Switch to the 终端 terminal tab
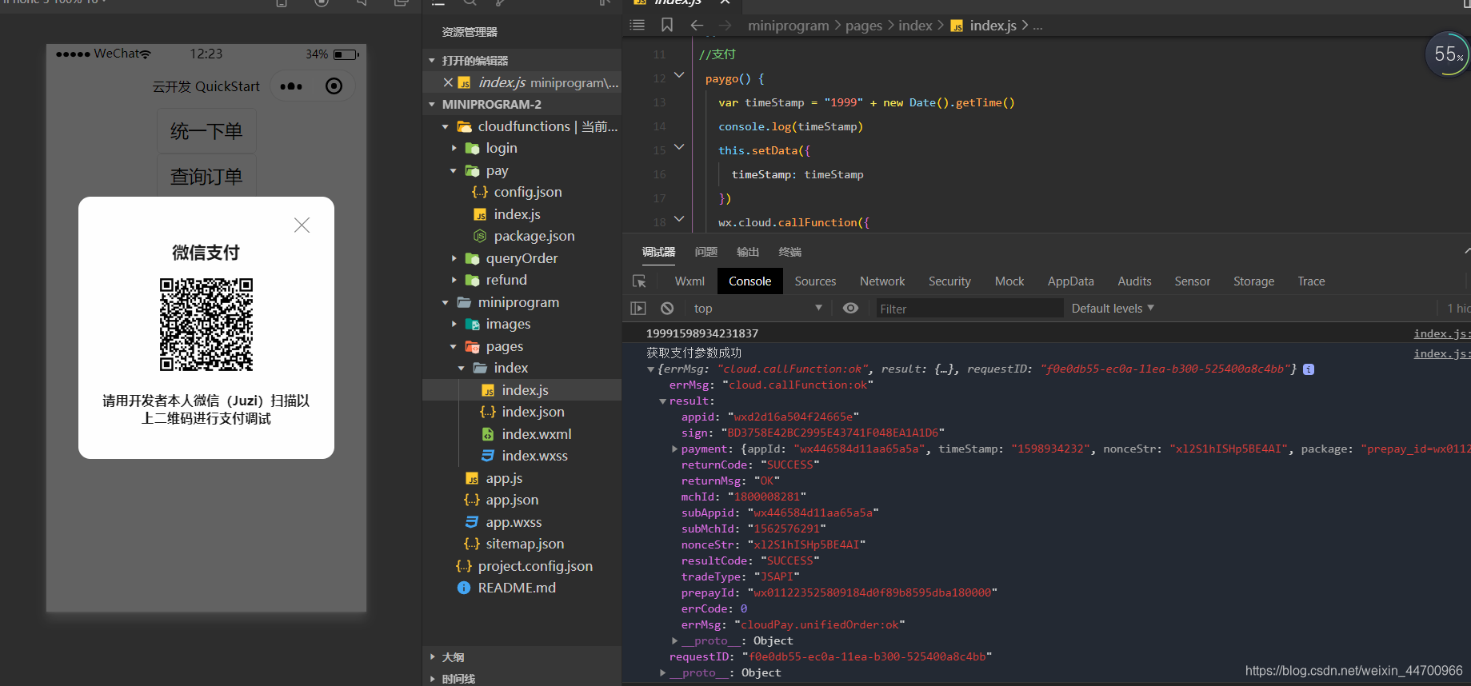The height and width of the screenshot is (686, 1471). click(x=789, y=252)
